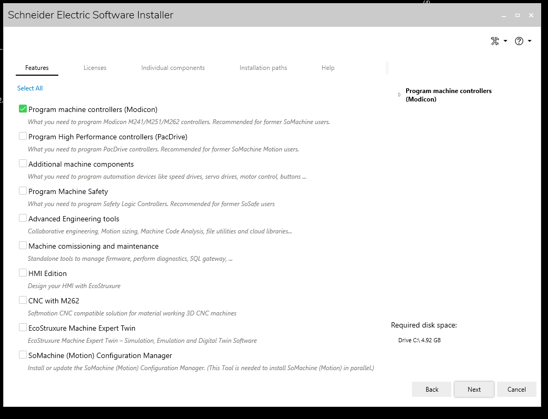Enable Machine comissioning and maintenance

point(23,246)
